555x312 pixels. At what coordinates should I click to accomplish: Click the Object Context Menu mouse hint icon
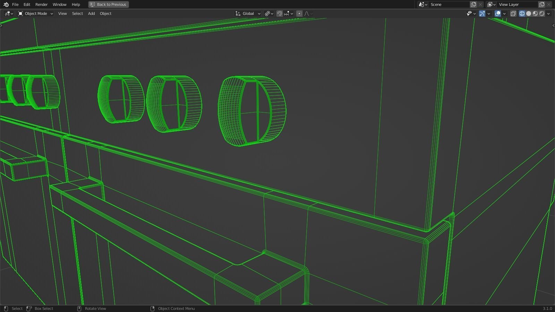click(x=152, y=309)
